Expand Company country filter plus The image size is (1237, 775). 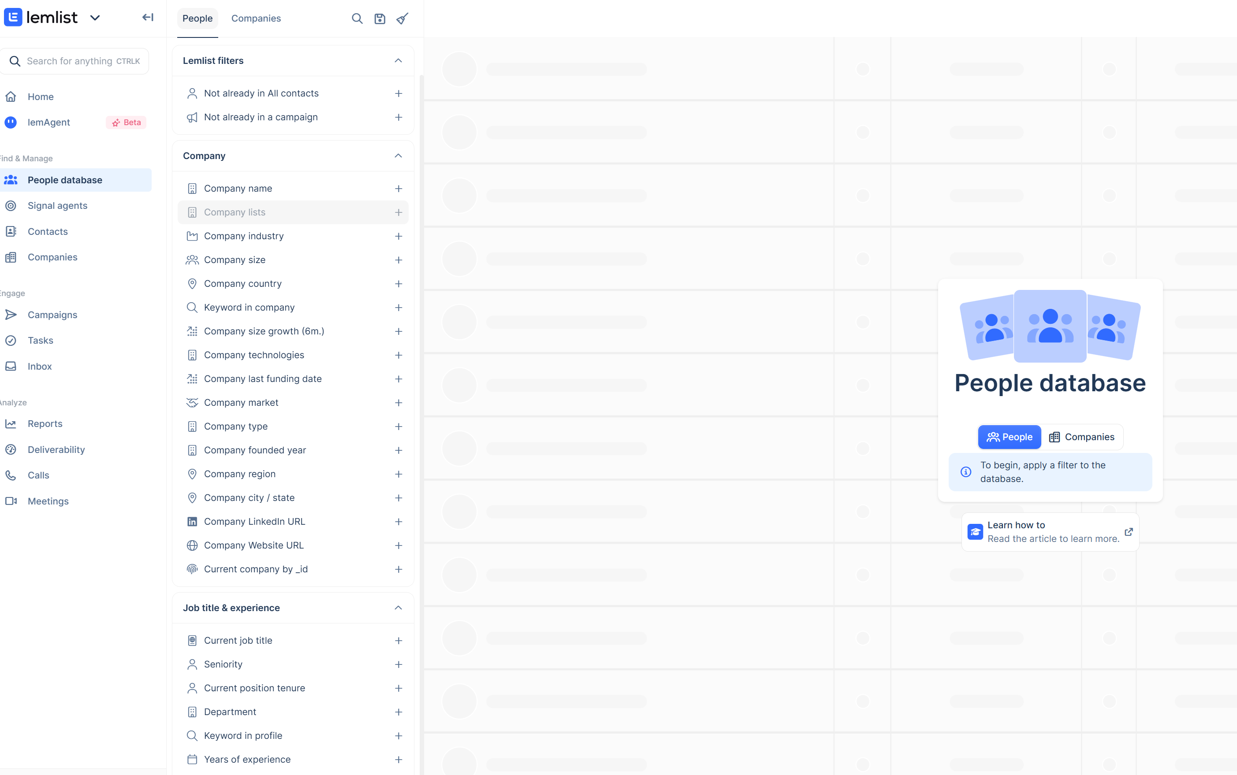(x=399, y=283)
